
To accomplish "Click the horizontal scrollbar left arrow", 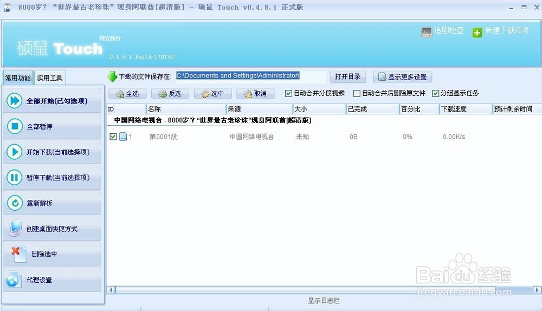I will pyautogui.click(x=111, y=290).
